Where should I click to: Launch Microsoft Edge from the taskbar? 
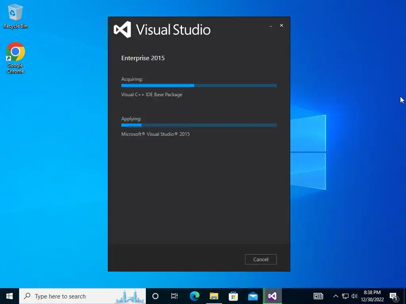point(195,296)
